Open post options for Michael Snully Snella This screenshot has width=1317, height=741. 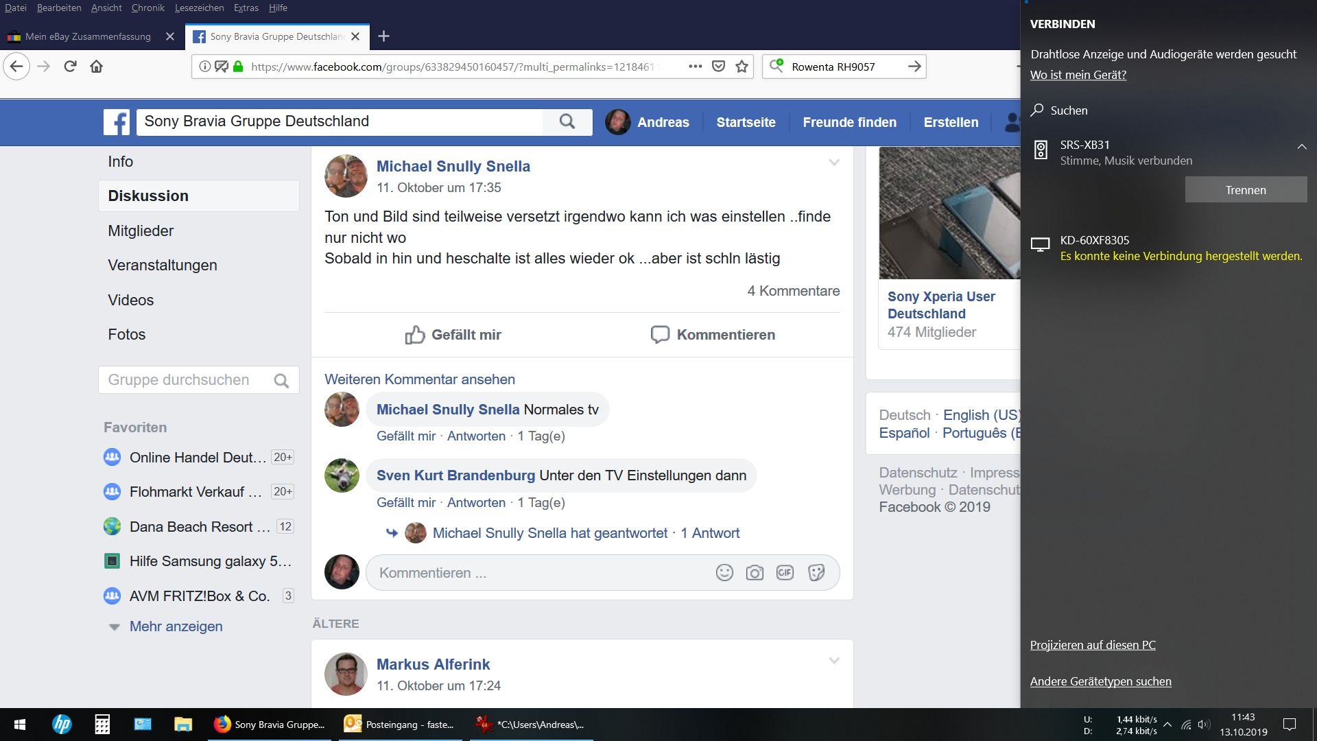tap(834, 163)
